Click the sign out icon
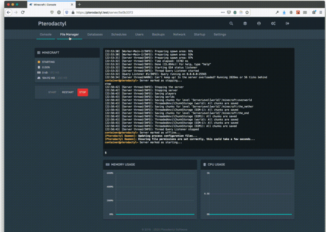This screenshot has width=326, height=232. click(287, 23)
